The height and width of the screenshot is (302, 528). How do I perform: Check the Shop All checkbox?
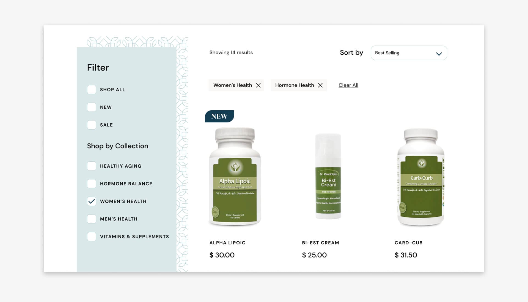[x=92, y=90]
